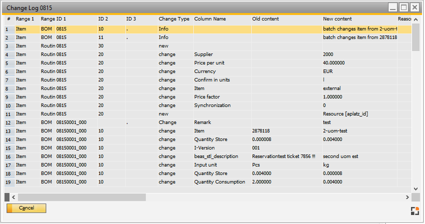
Task: Minimize the Change Log window
Action: click(x=393, y=7)
